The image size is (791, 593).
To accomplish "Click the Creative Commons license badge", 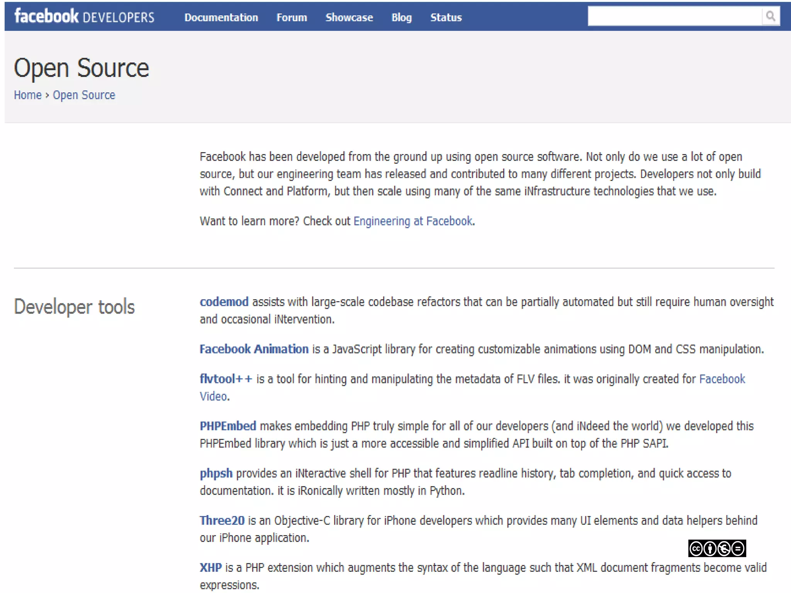I will [x=716, y=548].
